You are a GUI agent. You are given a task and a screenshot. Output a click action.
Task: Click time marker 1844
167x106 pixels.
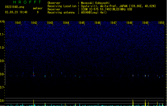pos(66,23)
